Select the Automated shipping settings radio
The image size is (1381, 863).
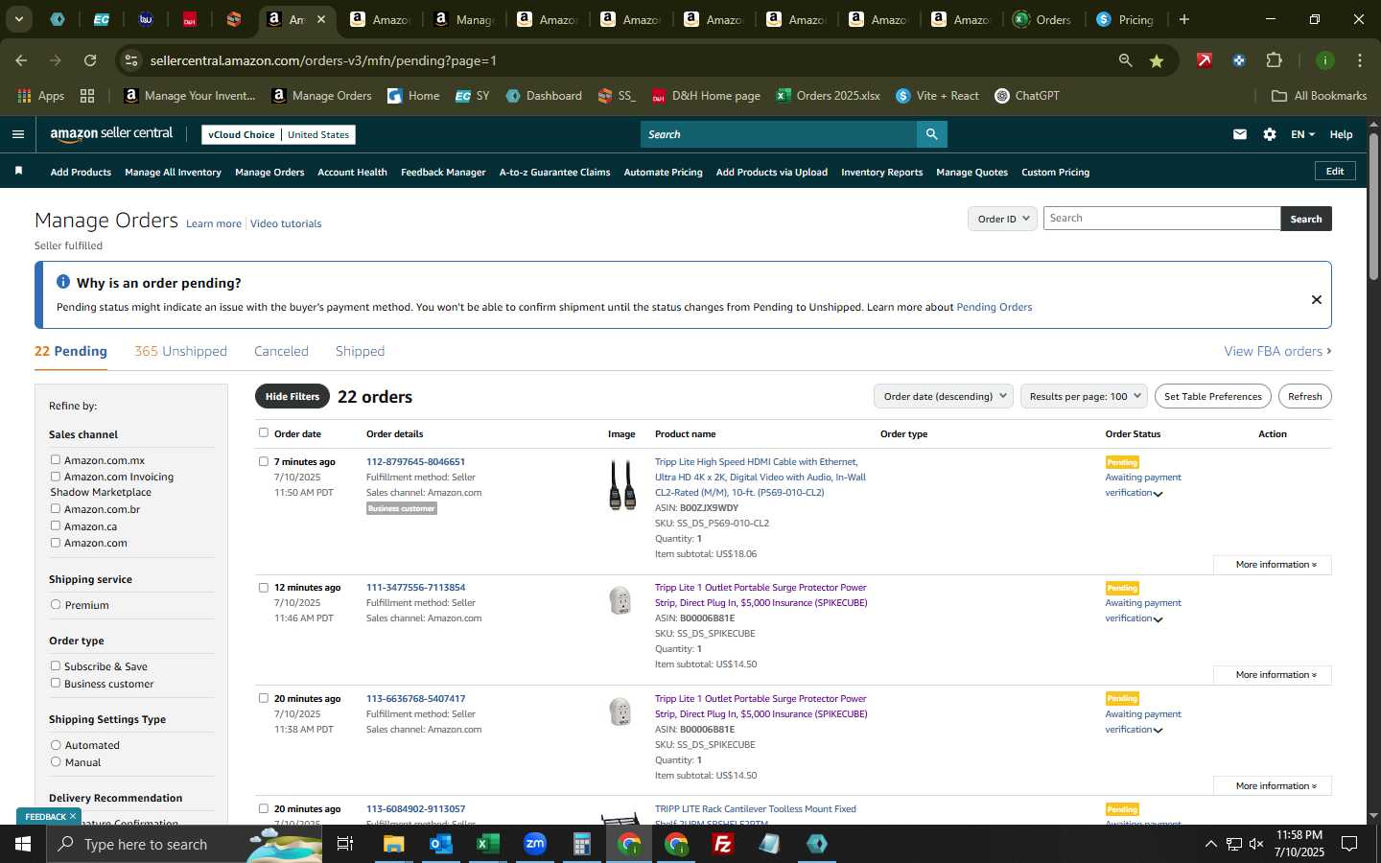56,745
